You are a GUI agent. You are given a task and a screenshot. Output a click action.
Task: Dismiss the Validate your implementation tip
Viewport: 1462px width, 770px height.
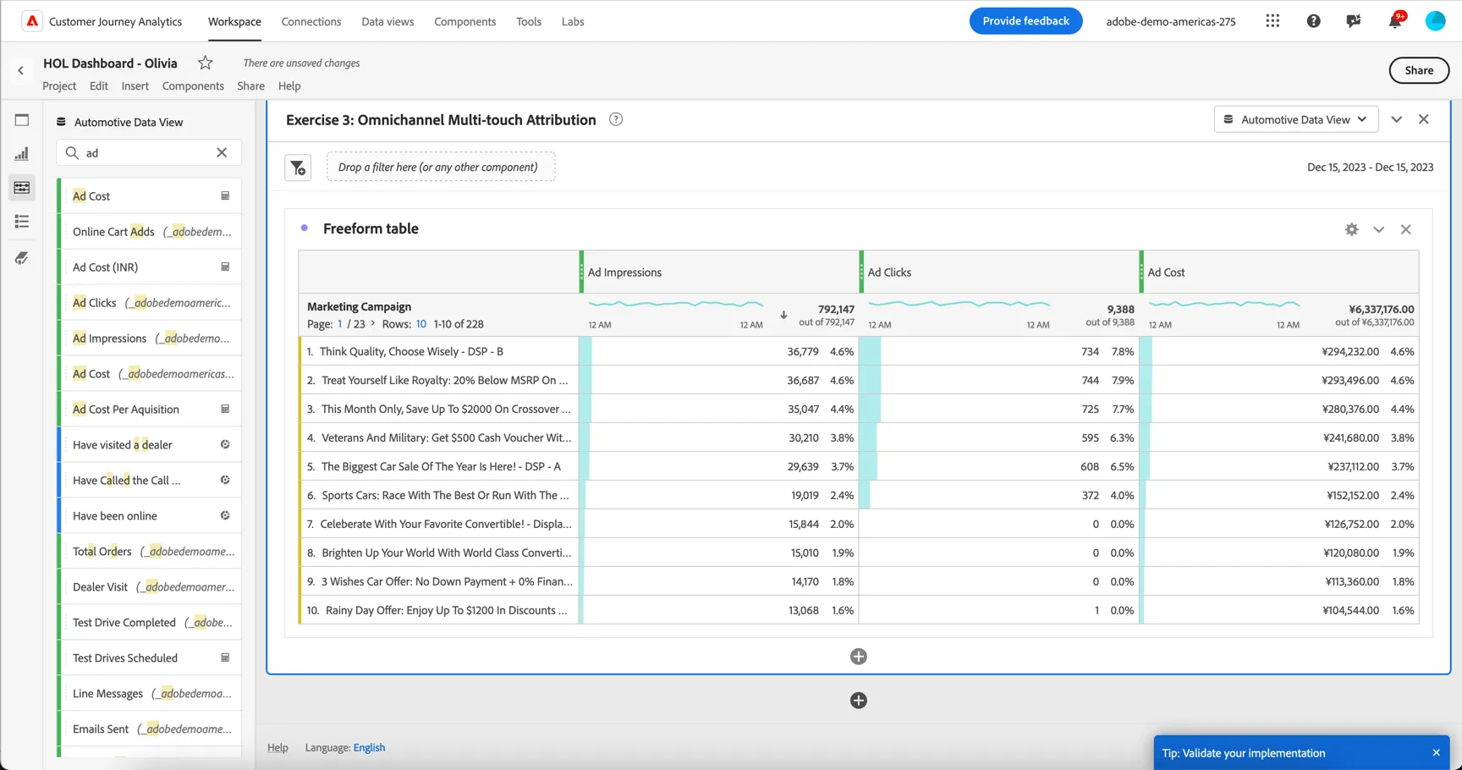(1436, 753)
